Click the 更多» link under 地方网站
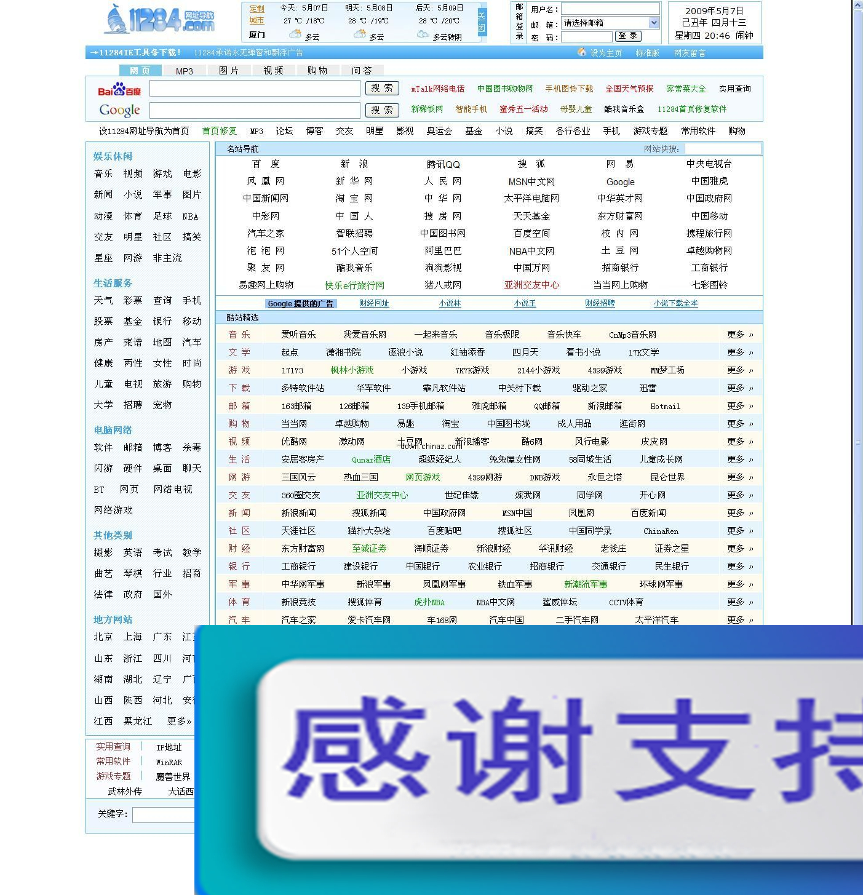The image size is (863, 895). [179, 722]
